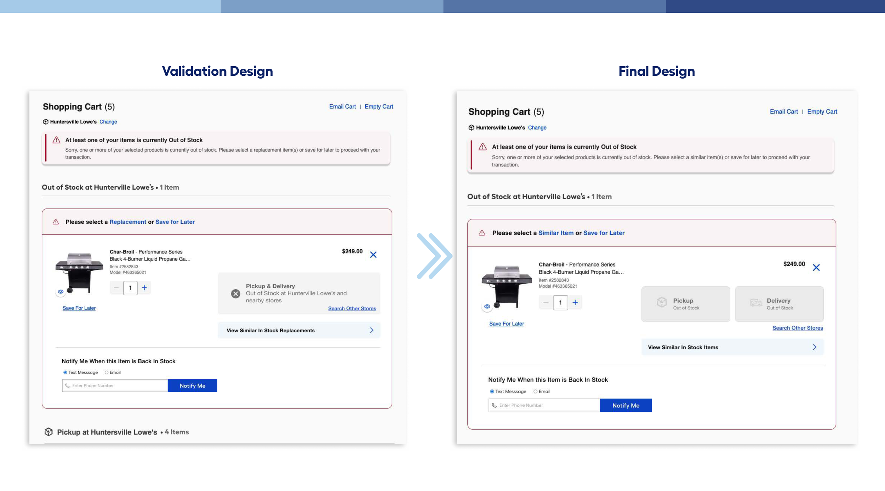Click plus quantity icon in Validation Design cart
The height and width of the screenshot is (491, 885).
click(144, 288)
